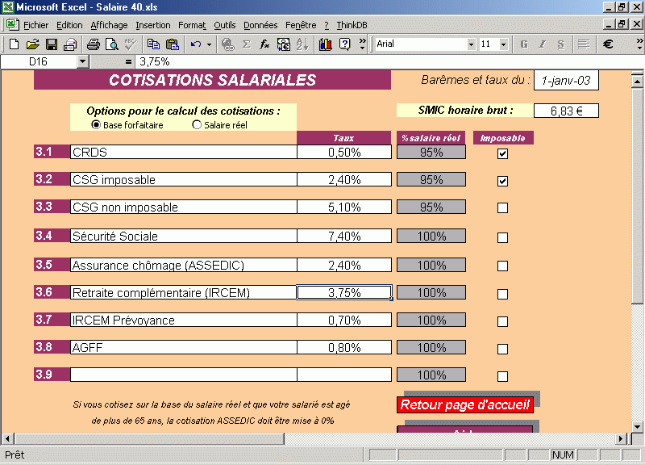The width and height of the screenshot is (645, 465).
Task: Send workbook by e-mail icon
Action: (70, 44)
